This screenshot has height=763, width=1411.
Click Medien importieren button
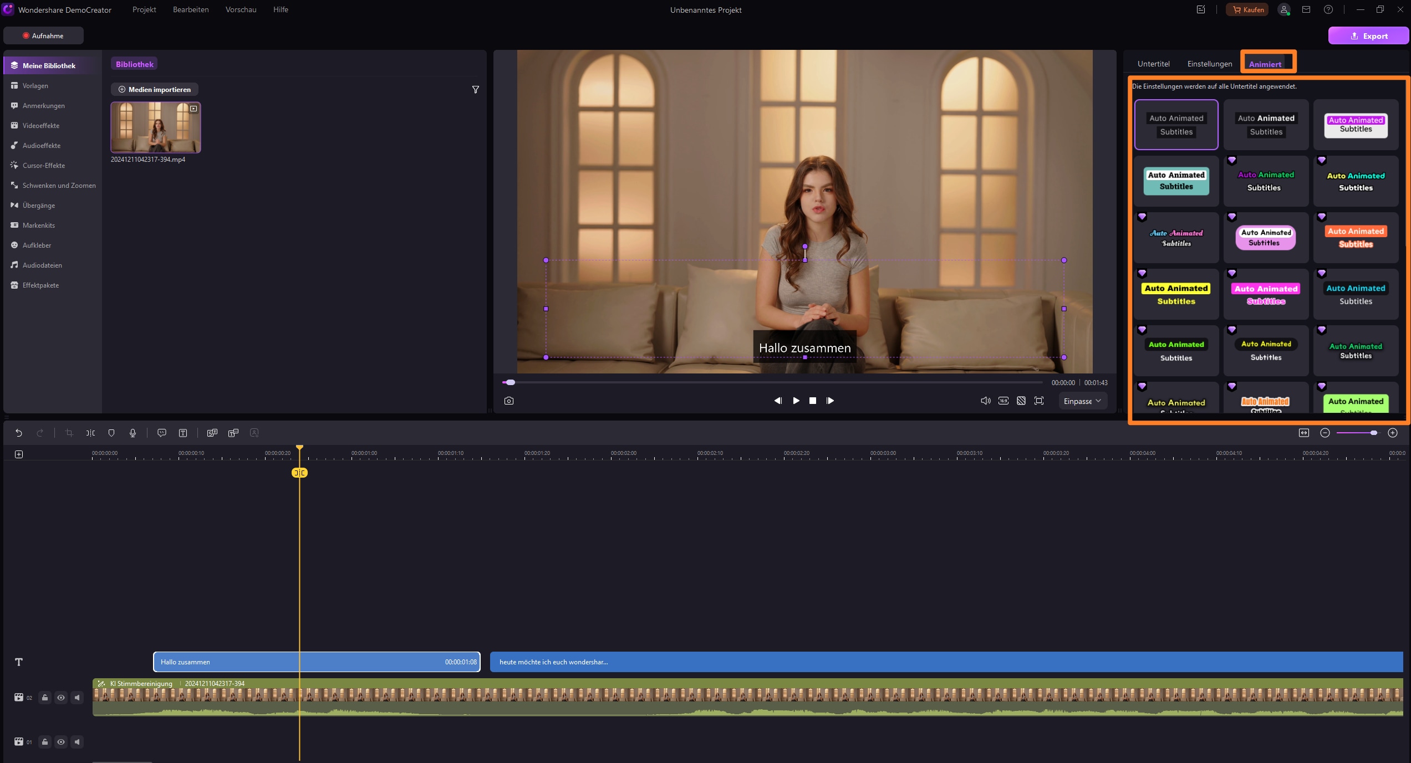click(x=155, y=89)
